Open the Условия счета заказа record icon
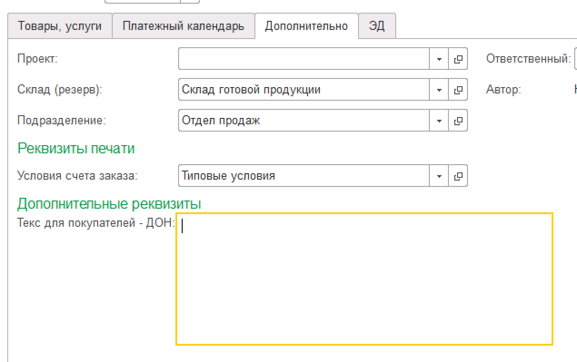The width and height of the screenshot is (577, 362). [x=458, y=176]
